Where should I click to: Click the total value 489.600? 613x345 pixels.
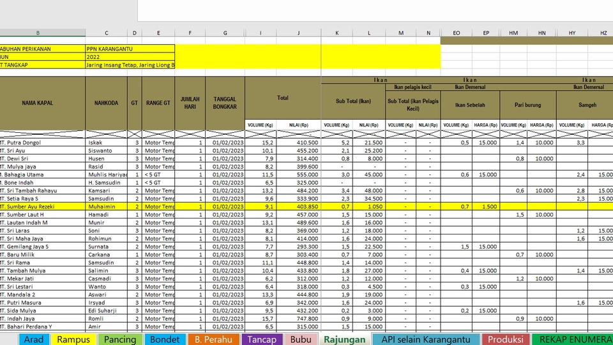tap(299, 222)
